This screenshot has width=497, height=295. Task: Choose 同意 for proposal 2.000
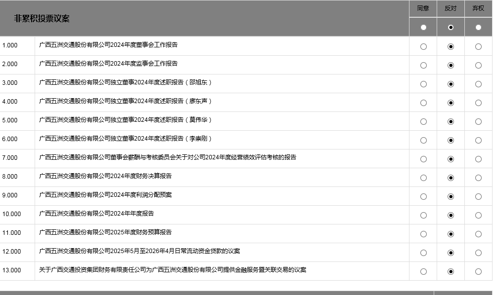pyautogui.click(x=423, y=66)
